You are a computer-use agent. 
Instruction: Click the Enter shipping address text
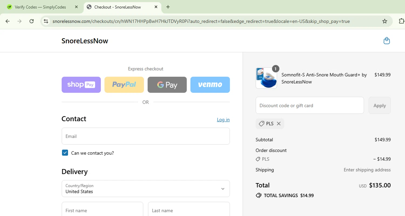[367, 170]
